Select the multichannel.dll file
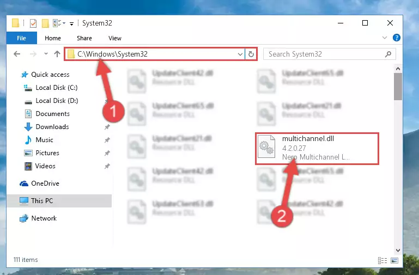The height and width of the screenshot is (275, 419). pos(317,149)
